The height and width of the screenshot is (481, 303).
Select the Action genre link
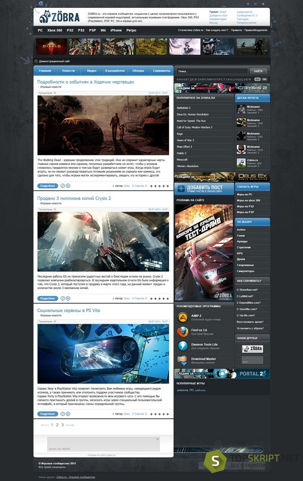point(241,229)
